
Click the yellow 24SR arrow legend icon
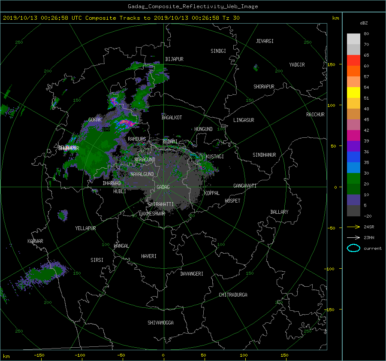coord(353,227)
